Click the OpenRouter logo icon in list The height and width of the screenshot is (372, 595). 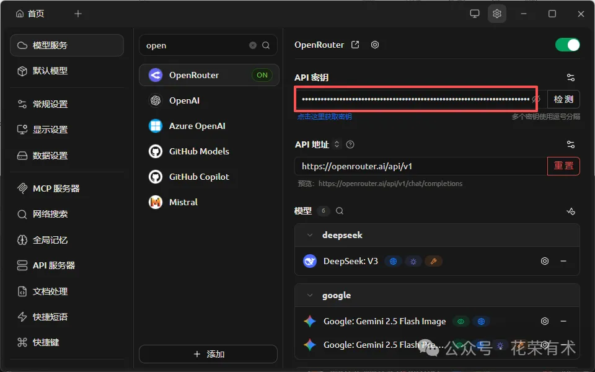(x=156, y=75)
